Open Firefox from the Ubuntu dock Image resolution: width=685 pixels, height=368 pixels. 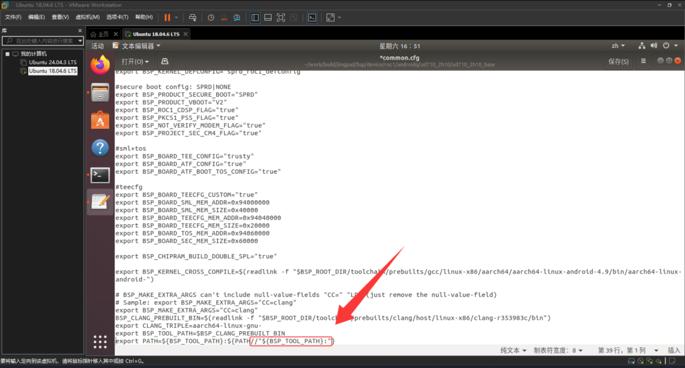[x=100, y=65]
